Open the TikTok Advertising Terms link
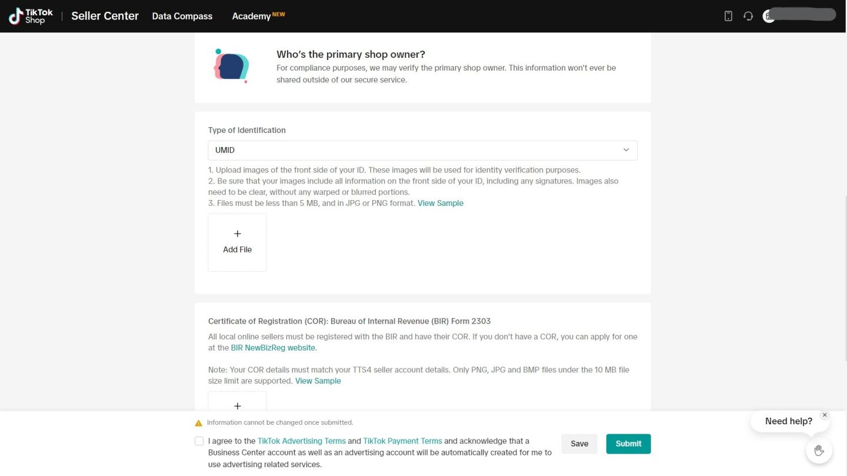847x476 pixels. (x=302, y=441)
